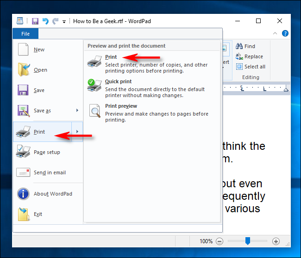The image size is (301, 258).
Task: Open the Customize Quick Access Toolbar dropdown
Action: coord(64,22)
